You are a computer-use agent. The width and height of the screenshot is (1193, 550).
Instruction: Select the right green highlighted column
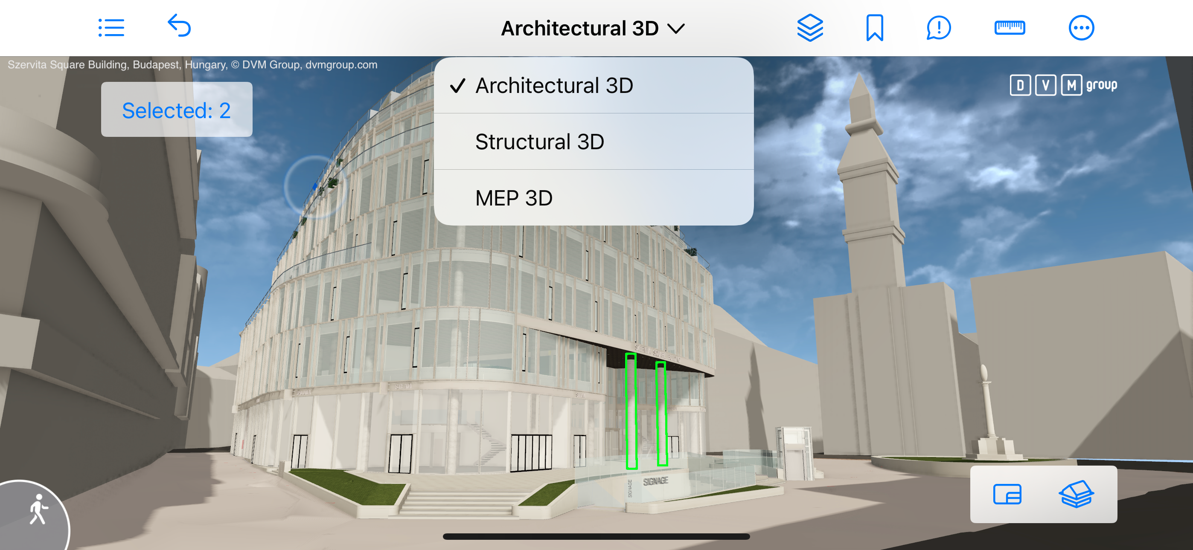(x=662, y=414)
